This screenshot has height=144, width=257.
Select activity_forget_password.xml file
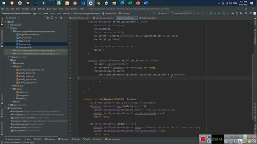click(31, 70)
